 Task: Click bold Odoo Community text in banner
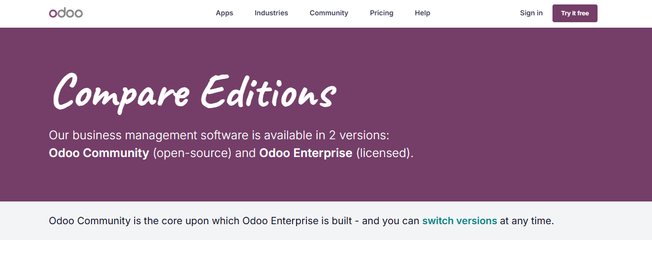(99, 153)
